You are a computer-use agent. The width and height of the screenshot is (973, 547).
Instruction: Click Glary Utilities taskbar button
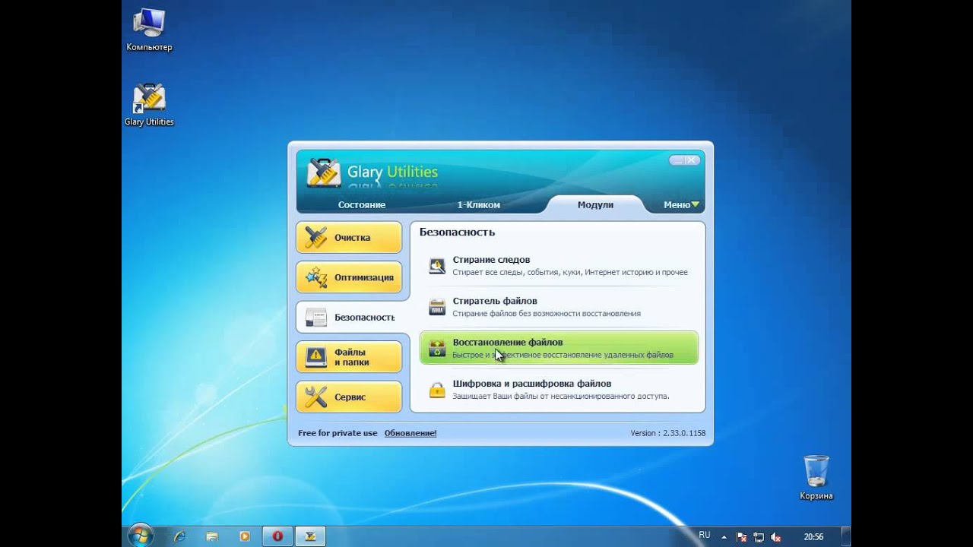tap(310, 536)
